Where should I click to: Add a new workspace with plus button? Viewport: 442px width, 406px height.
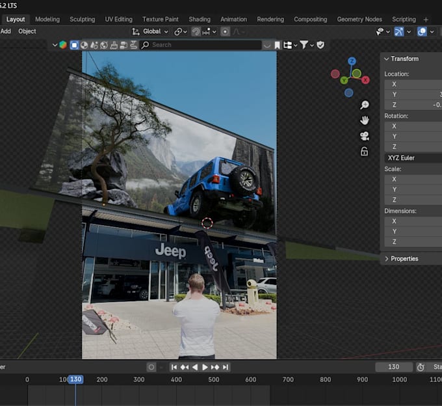pos(426,20)
